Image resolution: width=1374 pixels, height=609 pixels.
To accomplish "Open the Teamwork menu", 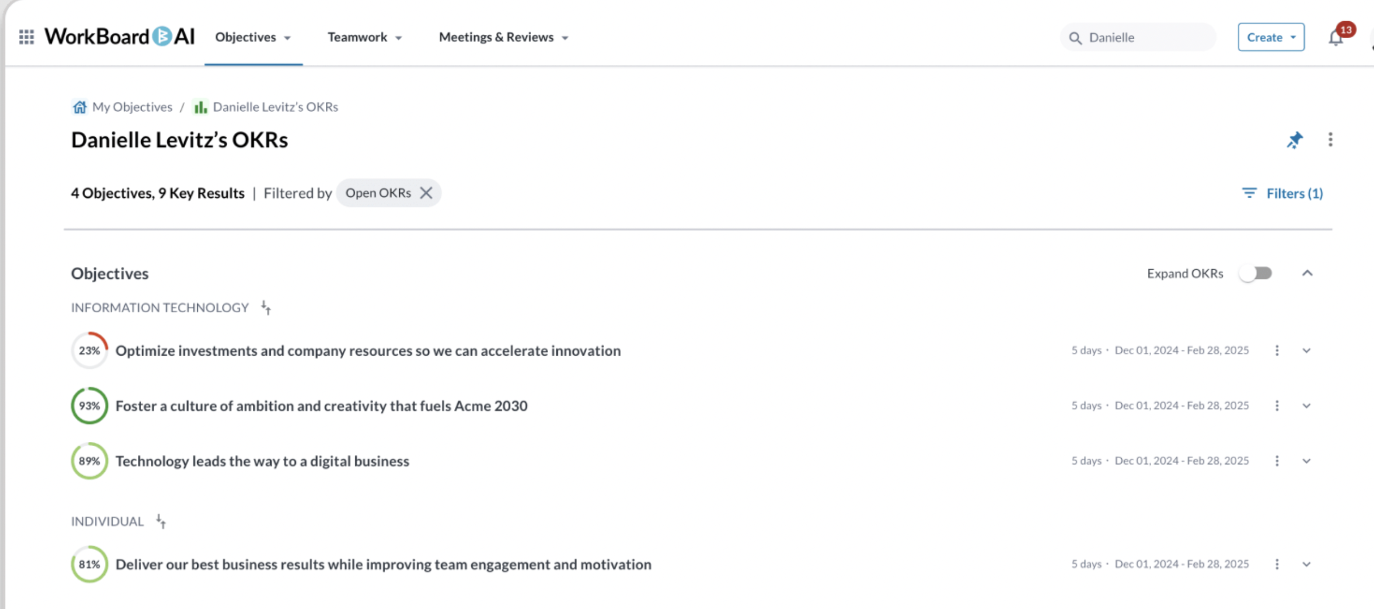I will [364, 37].
